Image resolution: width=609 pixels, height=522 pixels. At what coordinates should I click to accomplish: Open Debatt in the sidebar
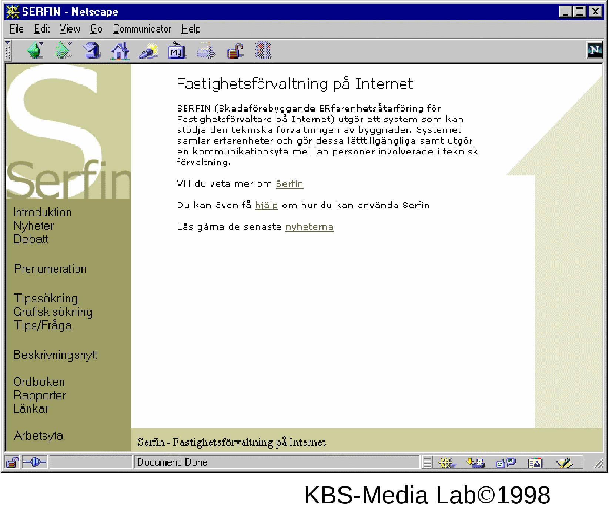[x=31, y=239]
